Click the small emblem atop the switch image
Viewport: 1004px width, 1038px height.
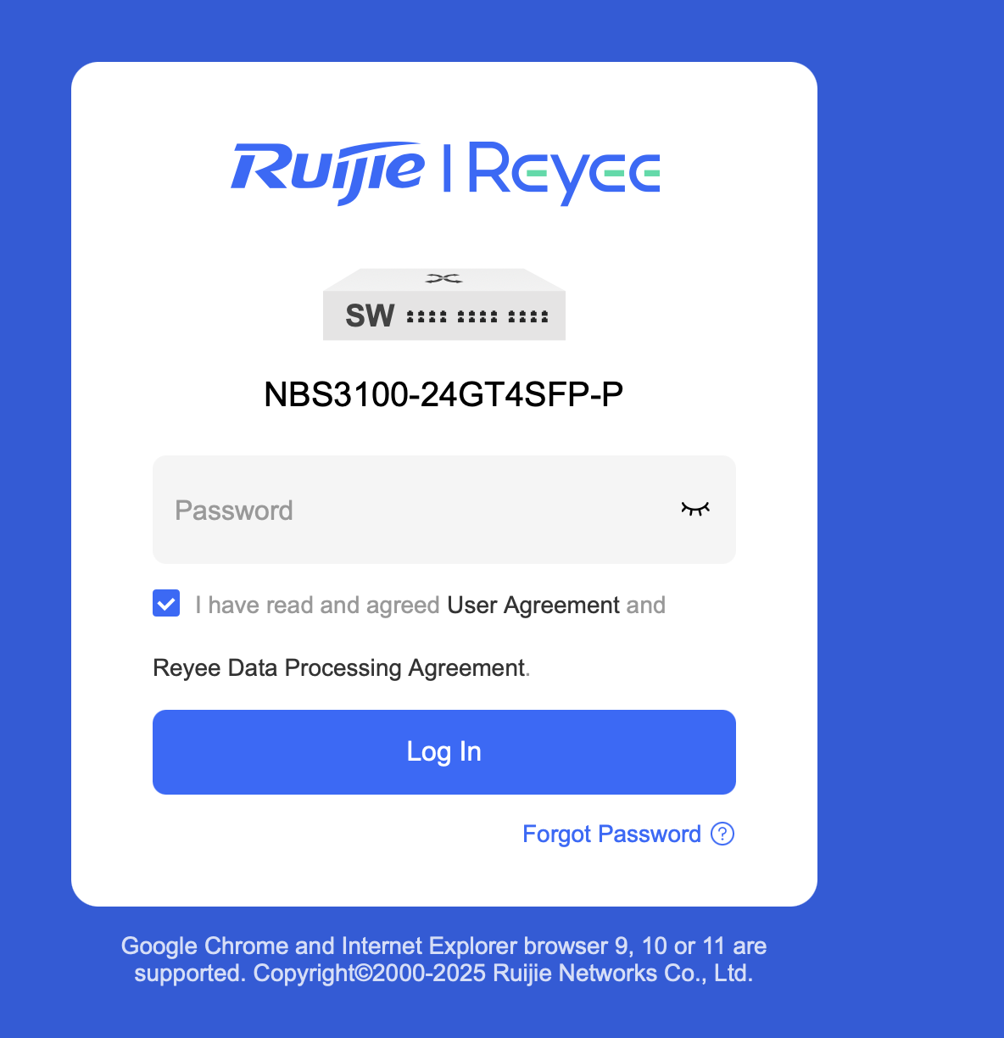click(x=444, y=278)
